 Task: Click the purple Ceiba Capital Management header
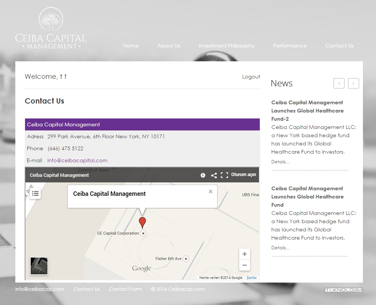tap(142, 124)
